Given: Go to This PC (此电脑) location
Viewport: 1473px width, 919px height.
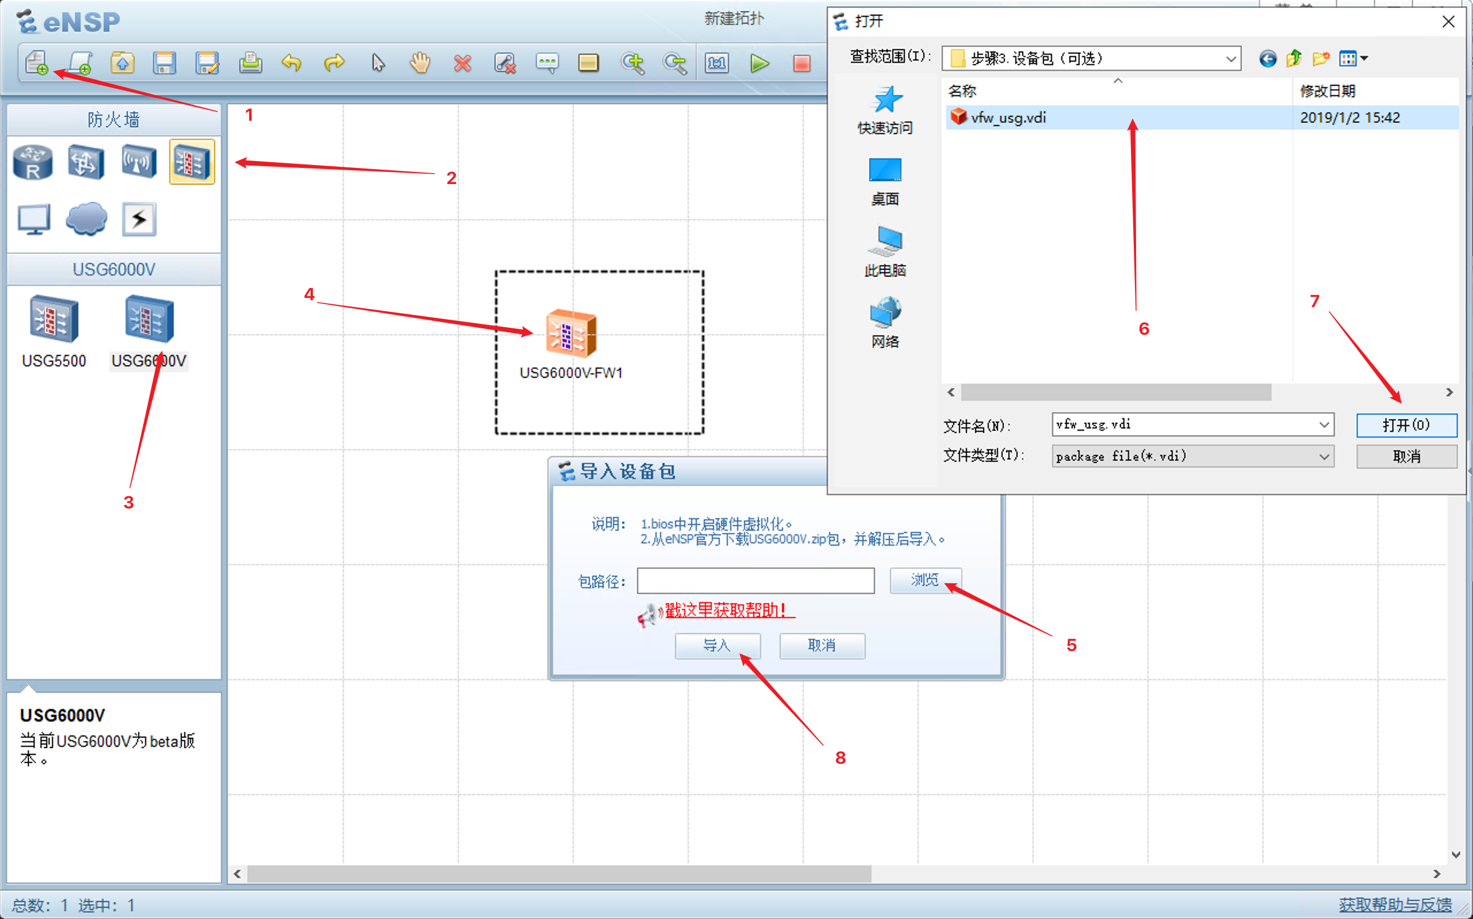Looking at the screenshot, I should pyautogui.click(x=885, y=252).
